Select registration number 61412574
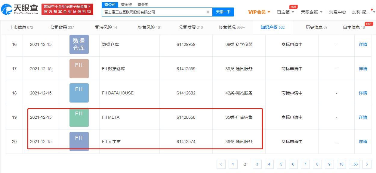Screen dimensions: 376x173 [x=186, y=142]
